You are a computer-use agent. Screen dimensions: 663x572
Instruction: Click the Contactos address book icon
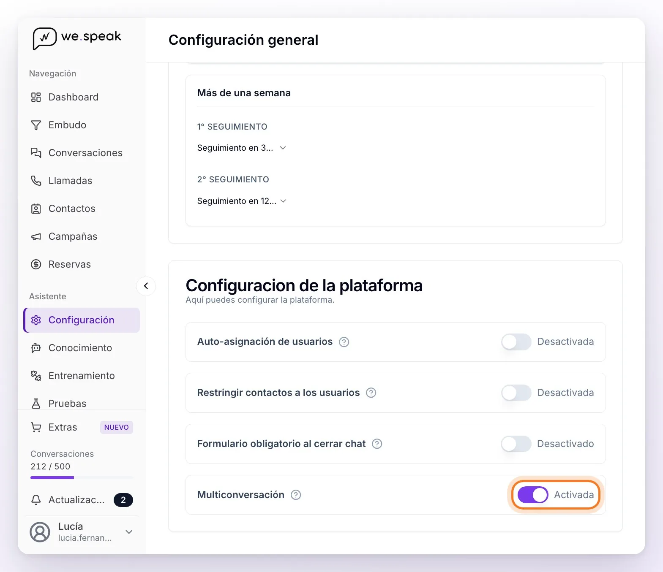pyautogui.click(x=36, y=209)
